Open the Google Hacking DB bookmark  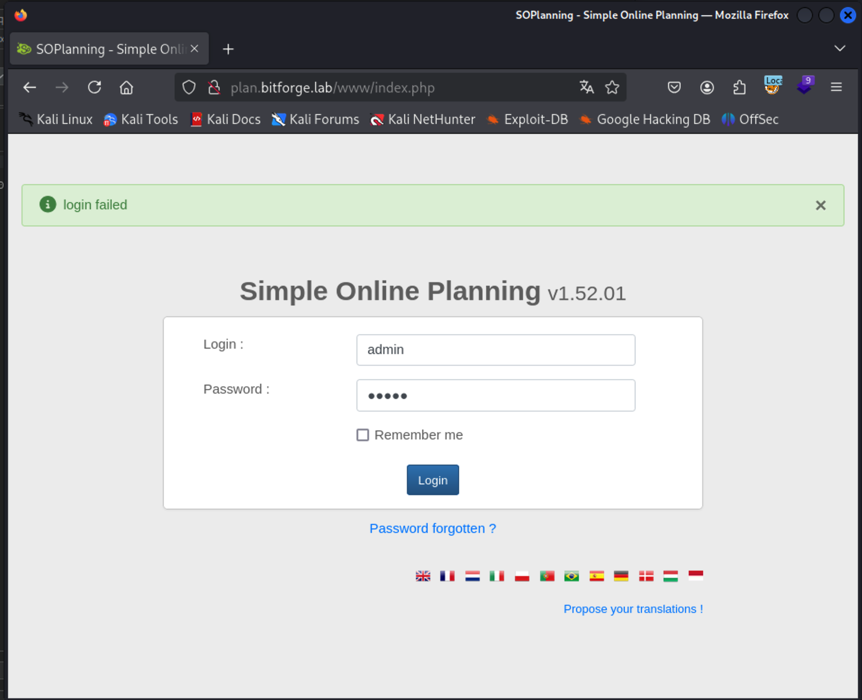(645, 120)
